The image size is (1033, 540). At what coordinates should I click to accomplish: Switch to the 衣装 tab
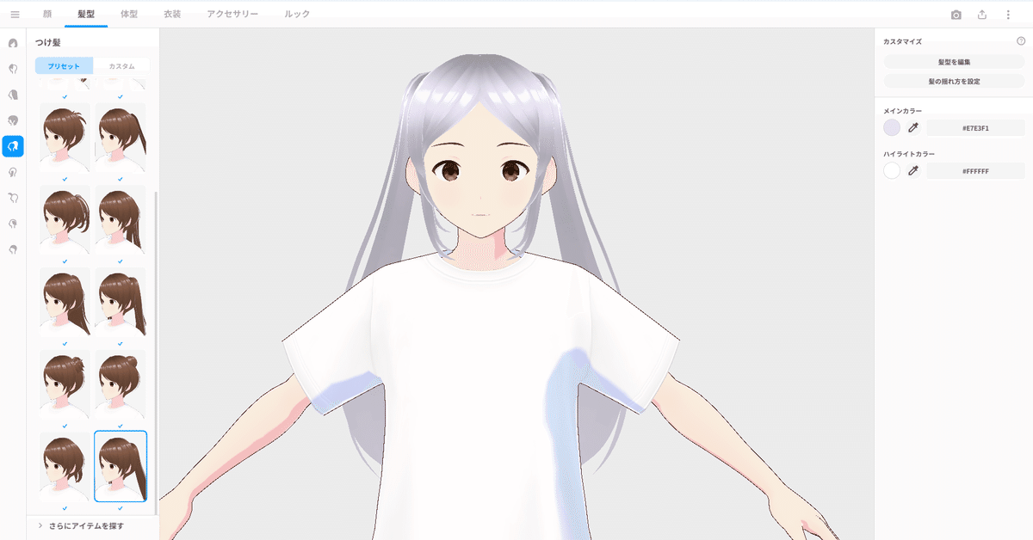point(172,15)
